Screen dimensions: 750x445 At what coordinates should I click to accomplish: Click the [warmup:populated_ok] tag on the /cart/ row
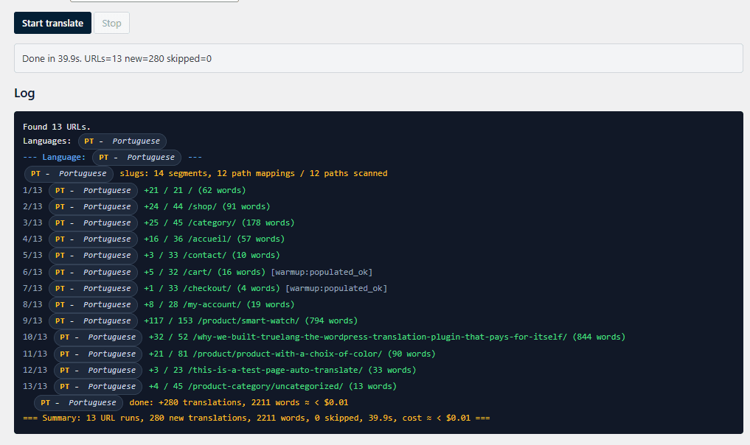pyautogui.click(x=322, y=272)
